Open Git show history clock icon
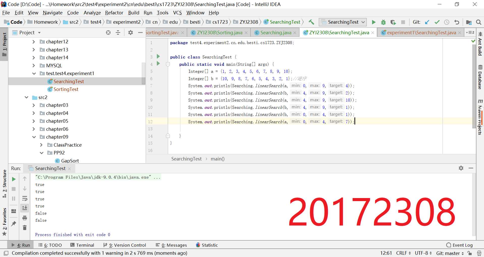Image resolution: width=484 pixels, height=257 pixels. coord(447,22)
